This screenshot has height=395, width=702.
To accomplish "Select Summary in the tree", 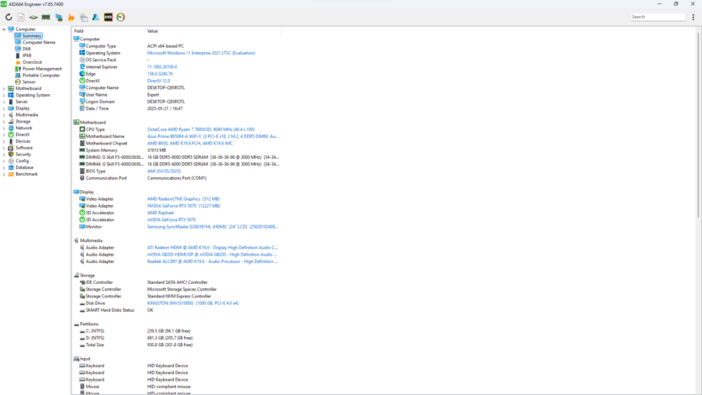I will point(32,36).
